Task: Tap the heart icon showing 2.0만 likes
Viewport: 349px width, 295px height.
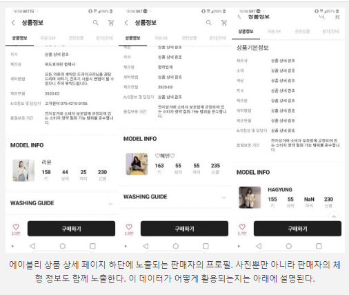Action: [x=16, y=227]
